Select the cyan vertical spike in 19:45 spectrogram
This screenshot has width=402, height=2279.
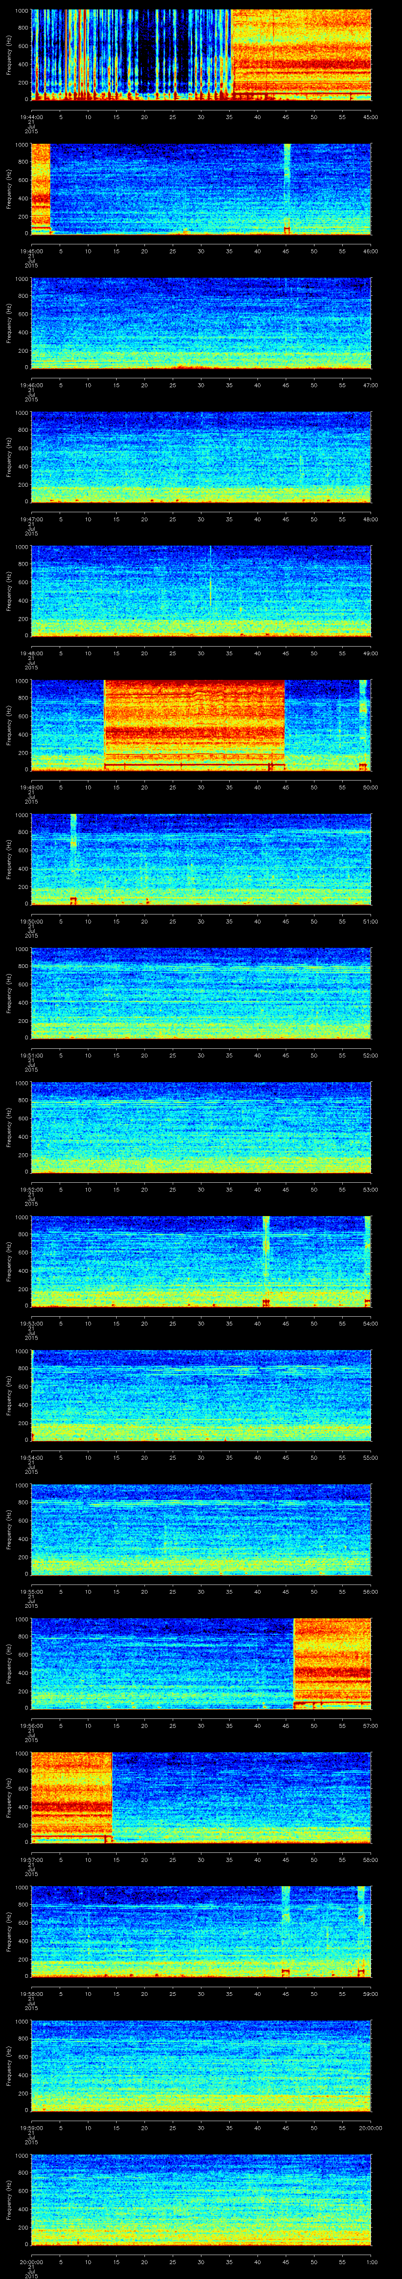287,189
